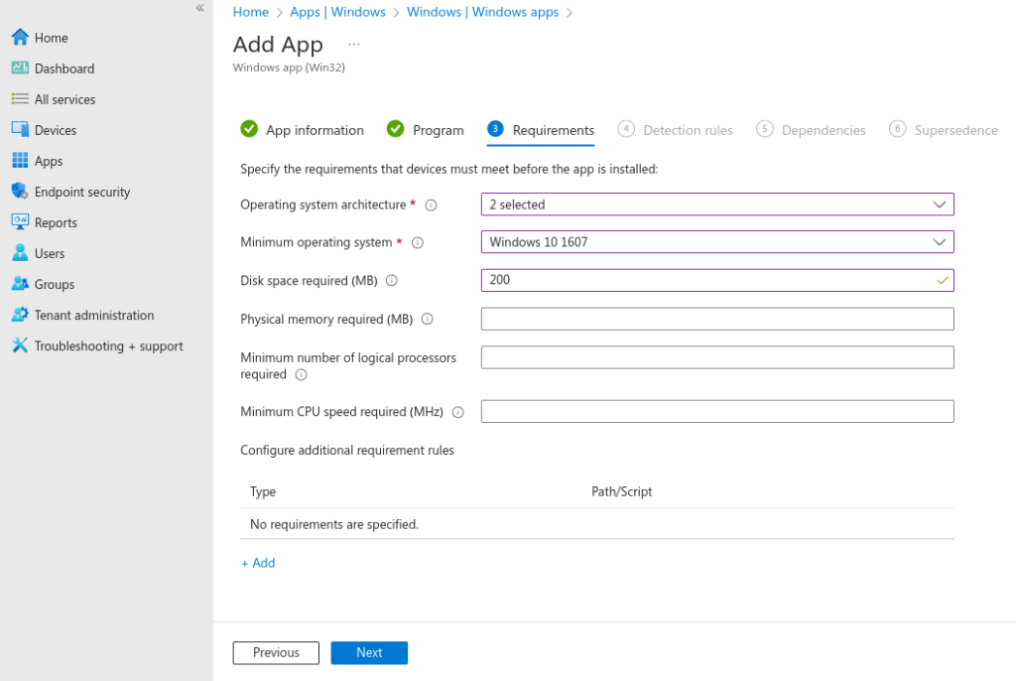
Task: Click the Reports icon in sidebar
Action: 20,221
